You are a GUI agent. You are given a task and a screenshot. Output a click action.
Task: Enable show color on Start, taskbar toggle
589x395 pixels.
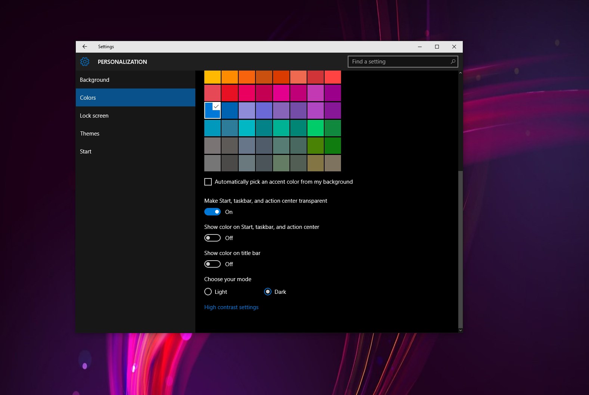coord(213,238)
